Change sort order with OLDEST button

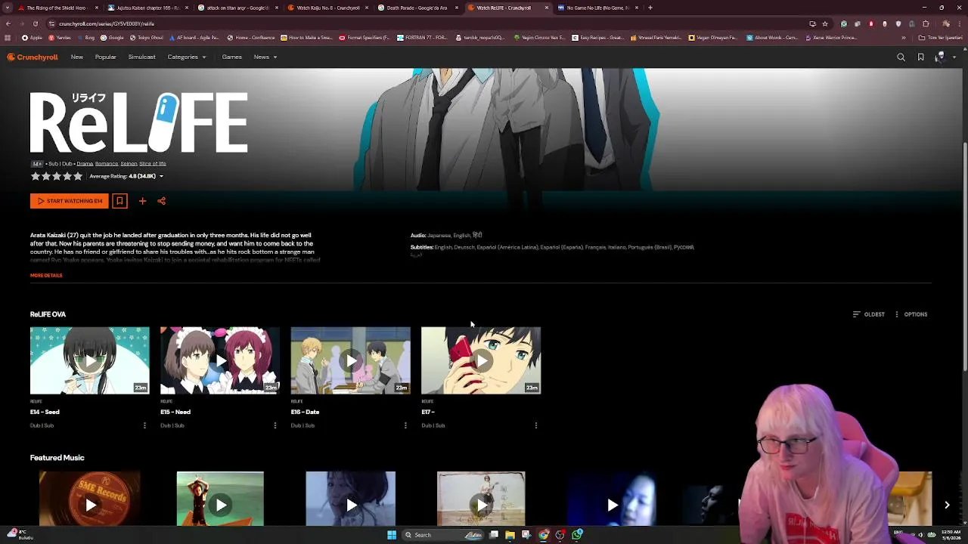point(869,314)
